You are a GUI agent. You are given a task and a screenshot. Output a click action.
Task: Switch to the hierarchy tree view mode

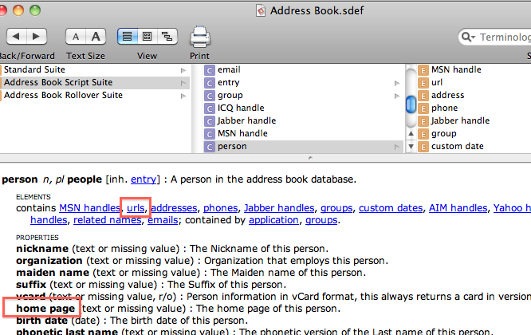(x=167, y=36)
